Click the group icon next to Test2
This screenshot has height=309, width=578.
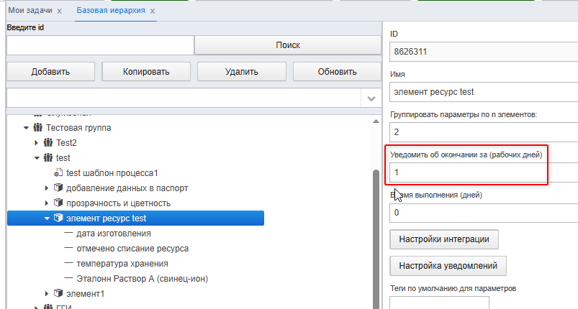[48, 143]
